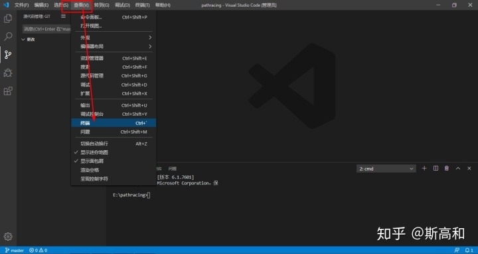
Task: Open the Search view in activity bar
Action: (x=8, y=37)
